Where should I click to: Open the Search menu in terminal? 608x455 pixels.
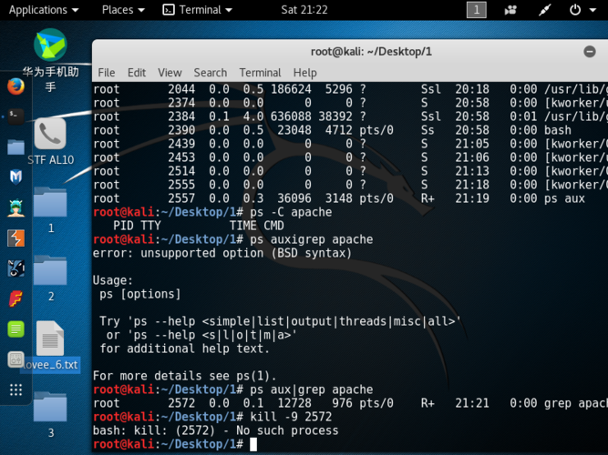pos(210,73)
